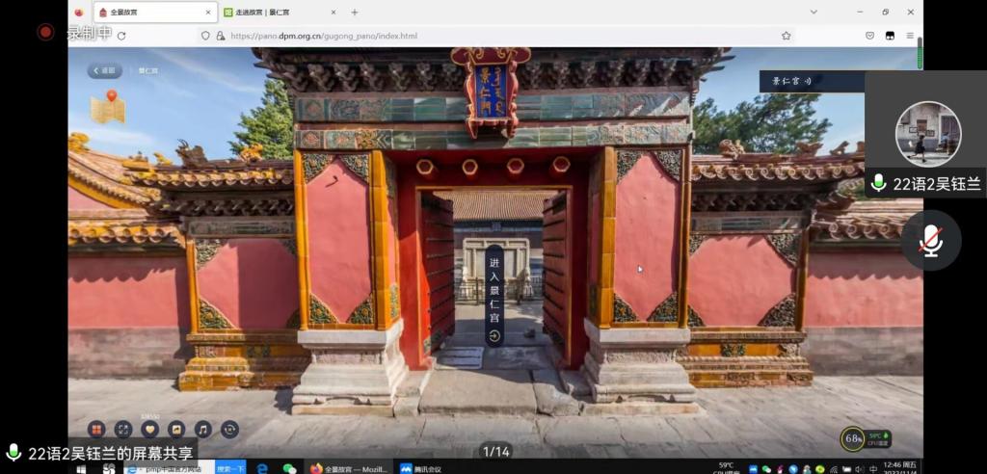This screenshot has width=987, height=474.
Task: Toggle background music note button
Action: (203, 430)
